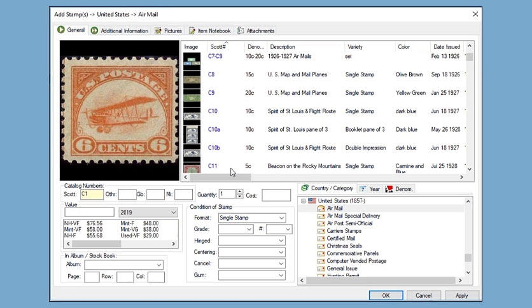Viewport: 532px width, 308px height.
Task: Click the Certified Mail folder icon
Action: tap(321, 239)
